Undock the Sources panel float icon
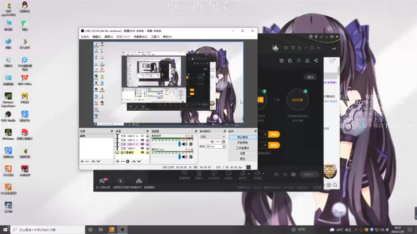 (148, 132)
